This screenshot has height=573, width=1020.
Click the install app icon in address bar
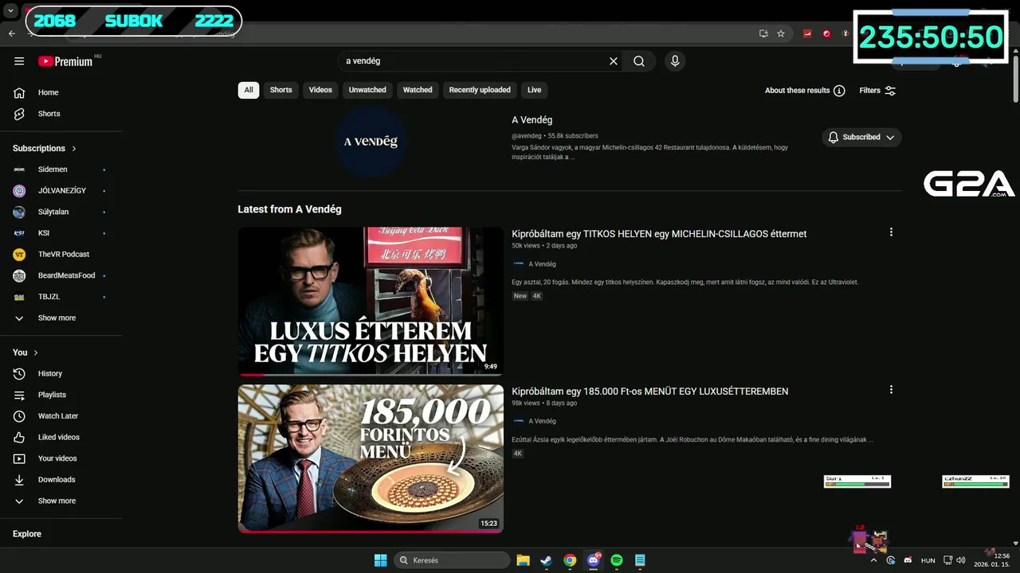(x=763, y=33)
